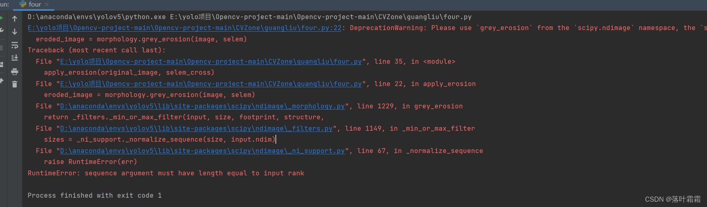Open run configuration wrench icon
707x207 pixels.
pos(1,31)
